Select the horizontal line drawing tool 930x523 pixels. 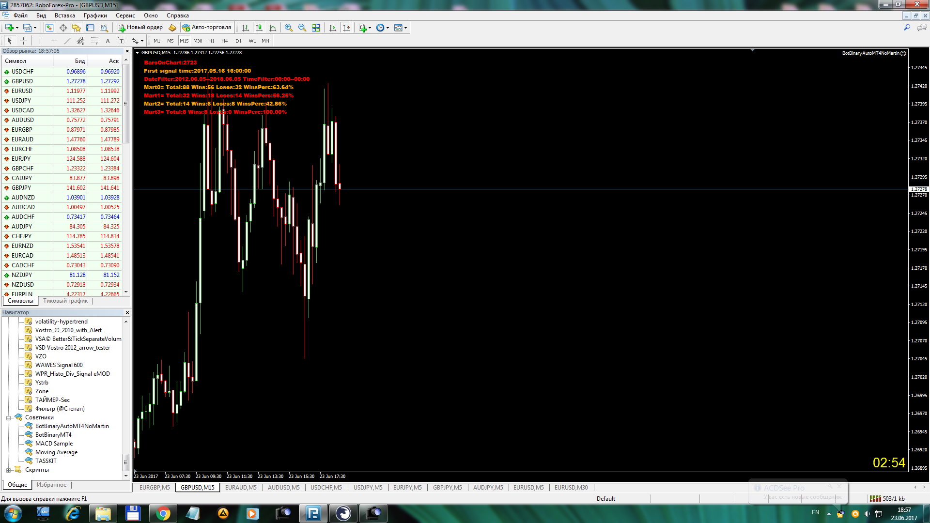(x=54, y=41)
